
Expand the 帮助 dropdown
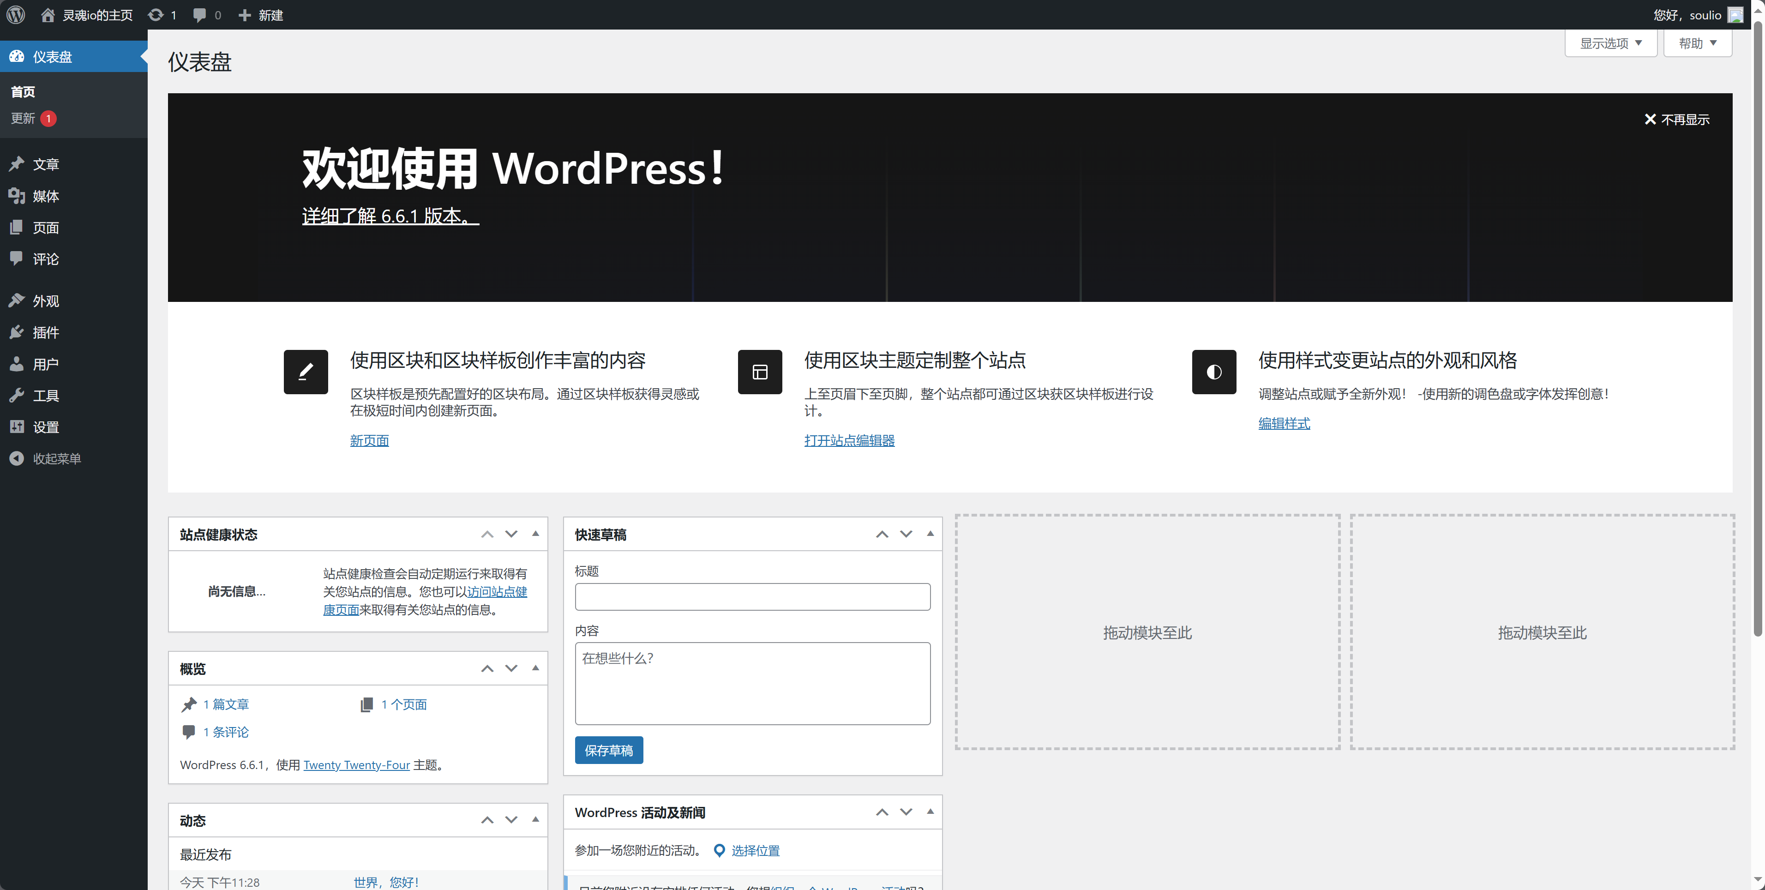pos(1697,42)
